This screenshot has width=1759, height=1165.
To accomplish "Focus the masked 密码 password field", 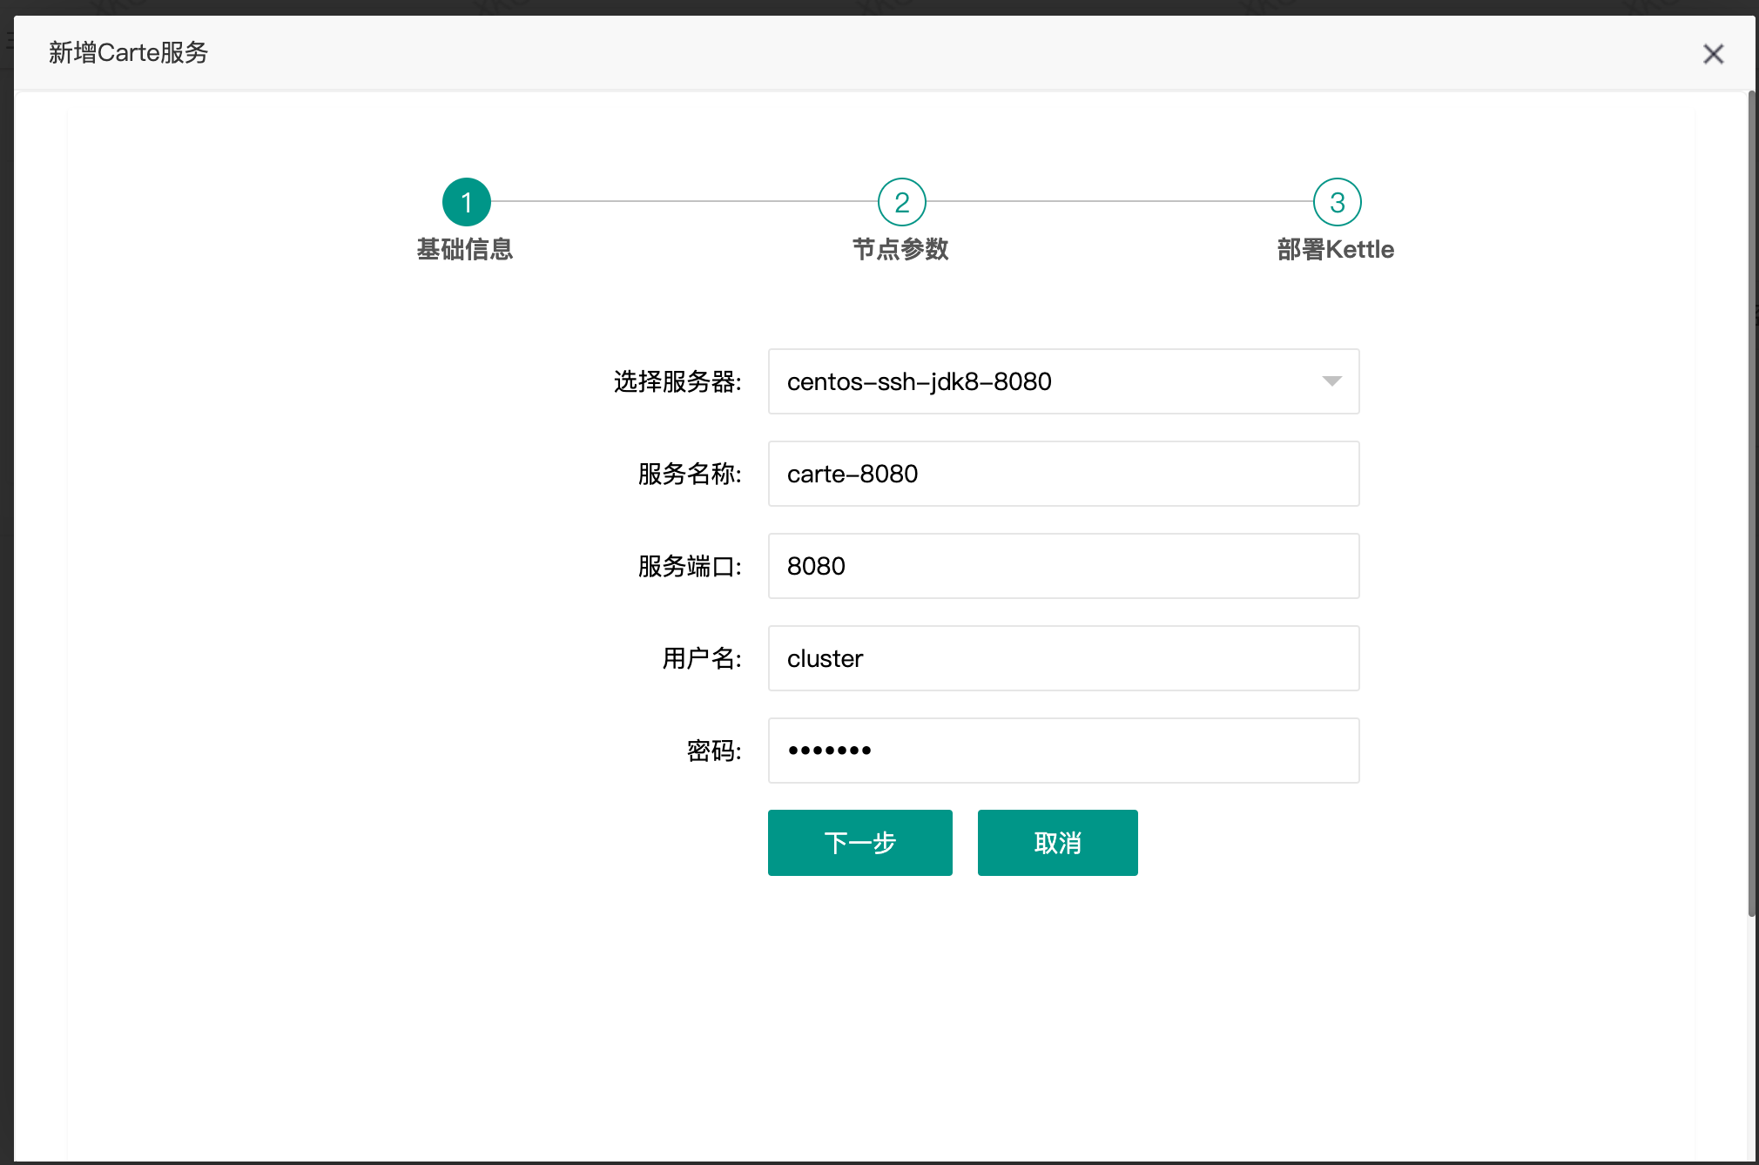I will tap(1062, 750).
